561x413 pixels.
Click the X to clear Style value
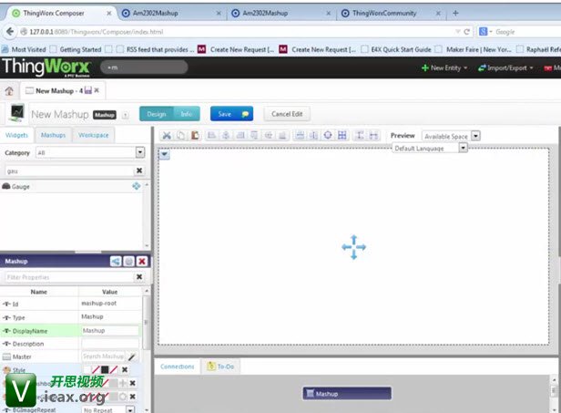(x=125, y=369)
